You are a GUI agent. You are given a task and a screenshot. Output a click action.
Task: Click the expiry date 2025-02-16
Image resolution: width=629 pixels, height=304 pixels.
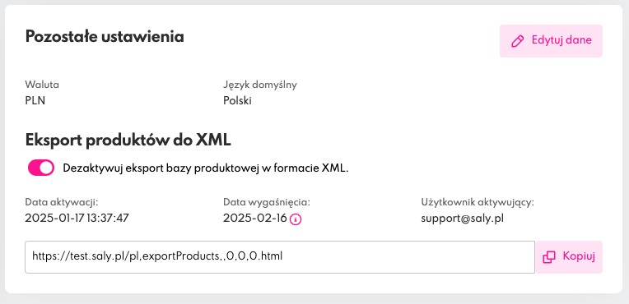(x=255, y=219)
